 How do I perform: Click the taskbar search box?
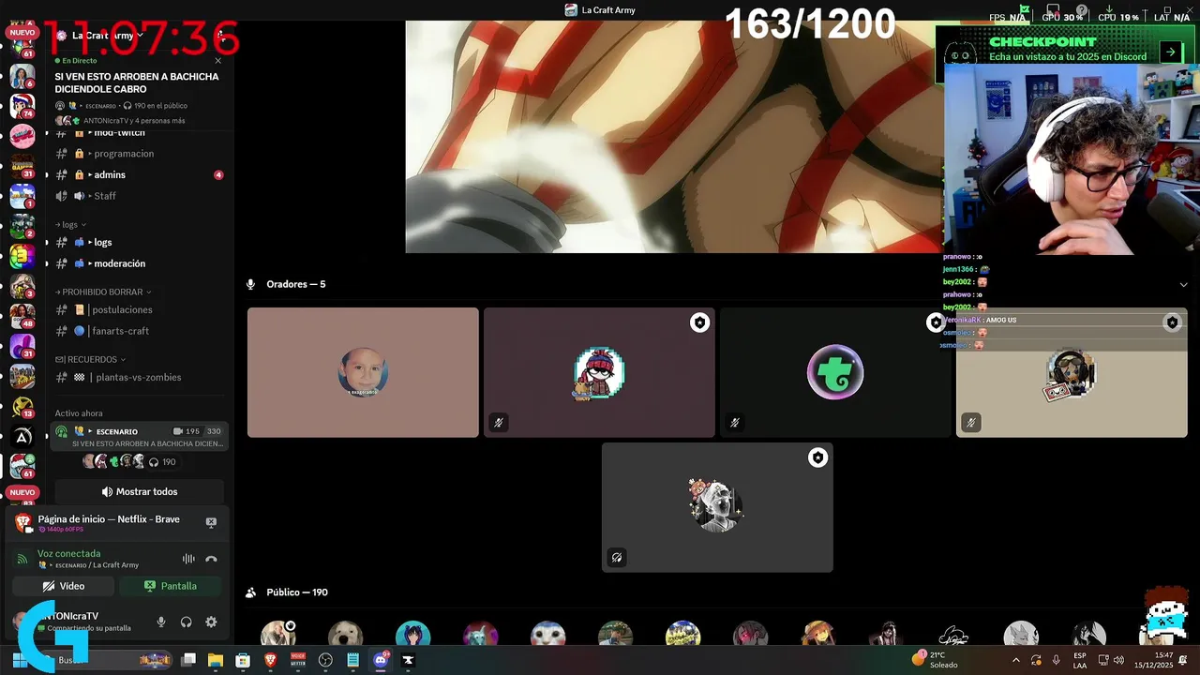click(103, 660)
